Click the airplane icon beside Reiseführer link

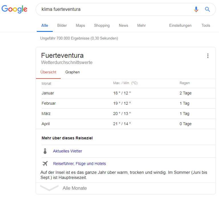(45, 164)
